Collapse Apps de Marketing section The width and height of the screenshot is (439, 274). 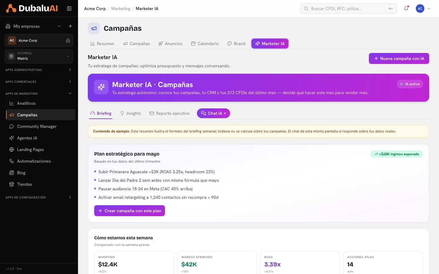coord(39,93)
